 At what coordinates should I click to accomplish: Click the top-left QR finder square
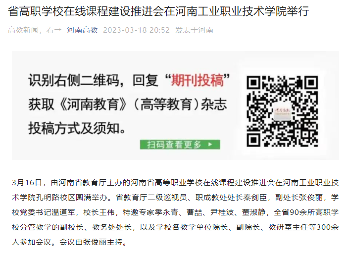click(x=254, y=83)
